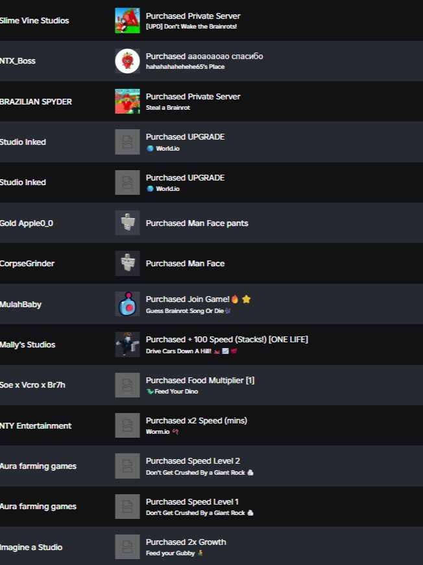Image resolution: width=423 pixels, height=565 pixels.
Task: Click placeholder icon next to x2 Speed (mins)
Action: (127, 425)
